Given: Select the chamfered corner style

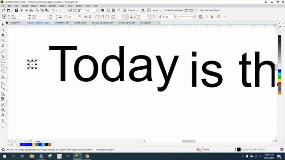Looking at the screenshot, I should point(107,17).
